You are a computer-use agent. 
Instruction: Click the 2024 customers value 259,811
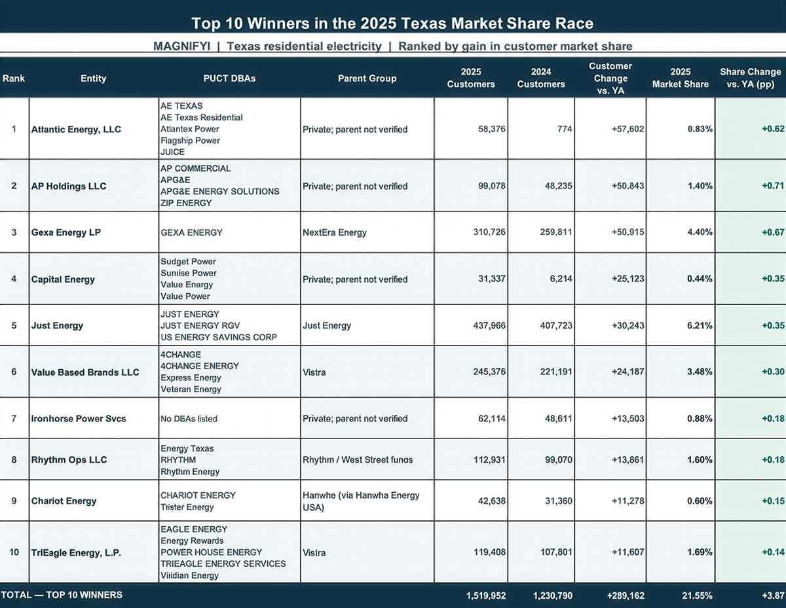[556, 232]
